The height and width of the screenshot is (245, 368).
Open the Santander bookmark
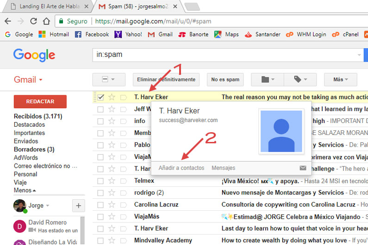click(262, 35)
